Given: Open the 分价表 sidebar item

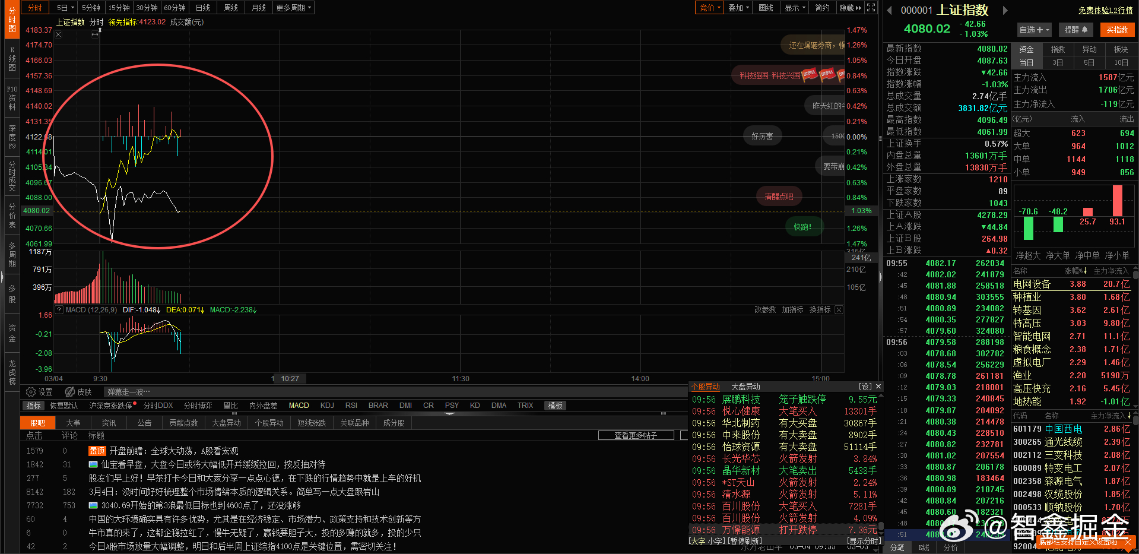Looking at the screenshot, I should coord(12,216).
